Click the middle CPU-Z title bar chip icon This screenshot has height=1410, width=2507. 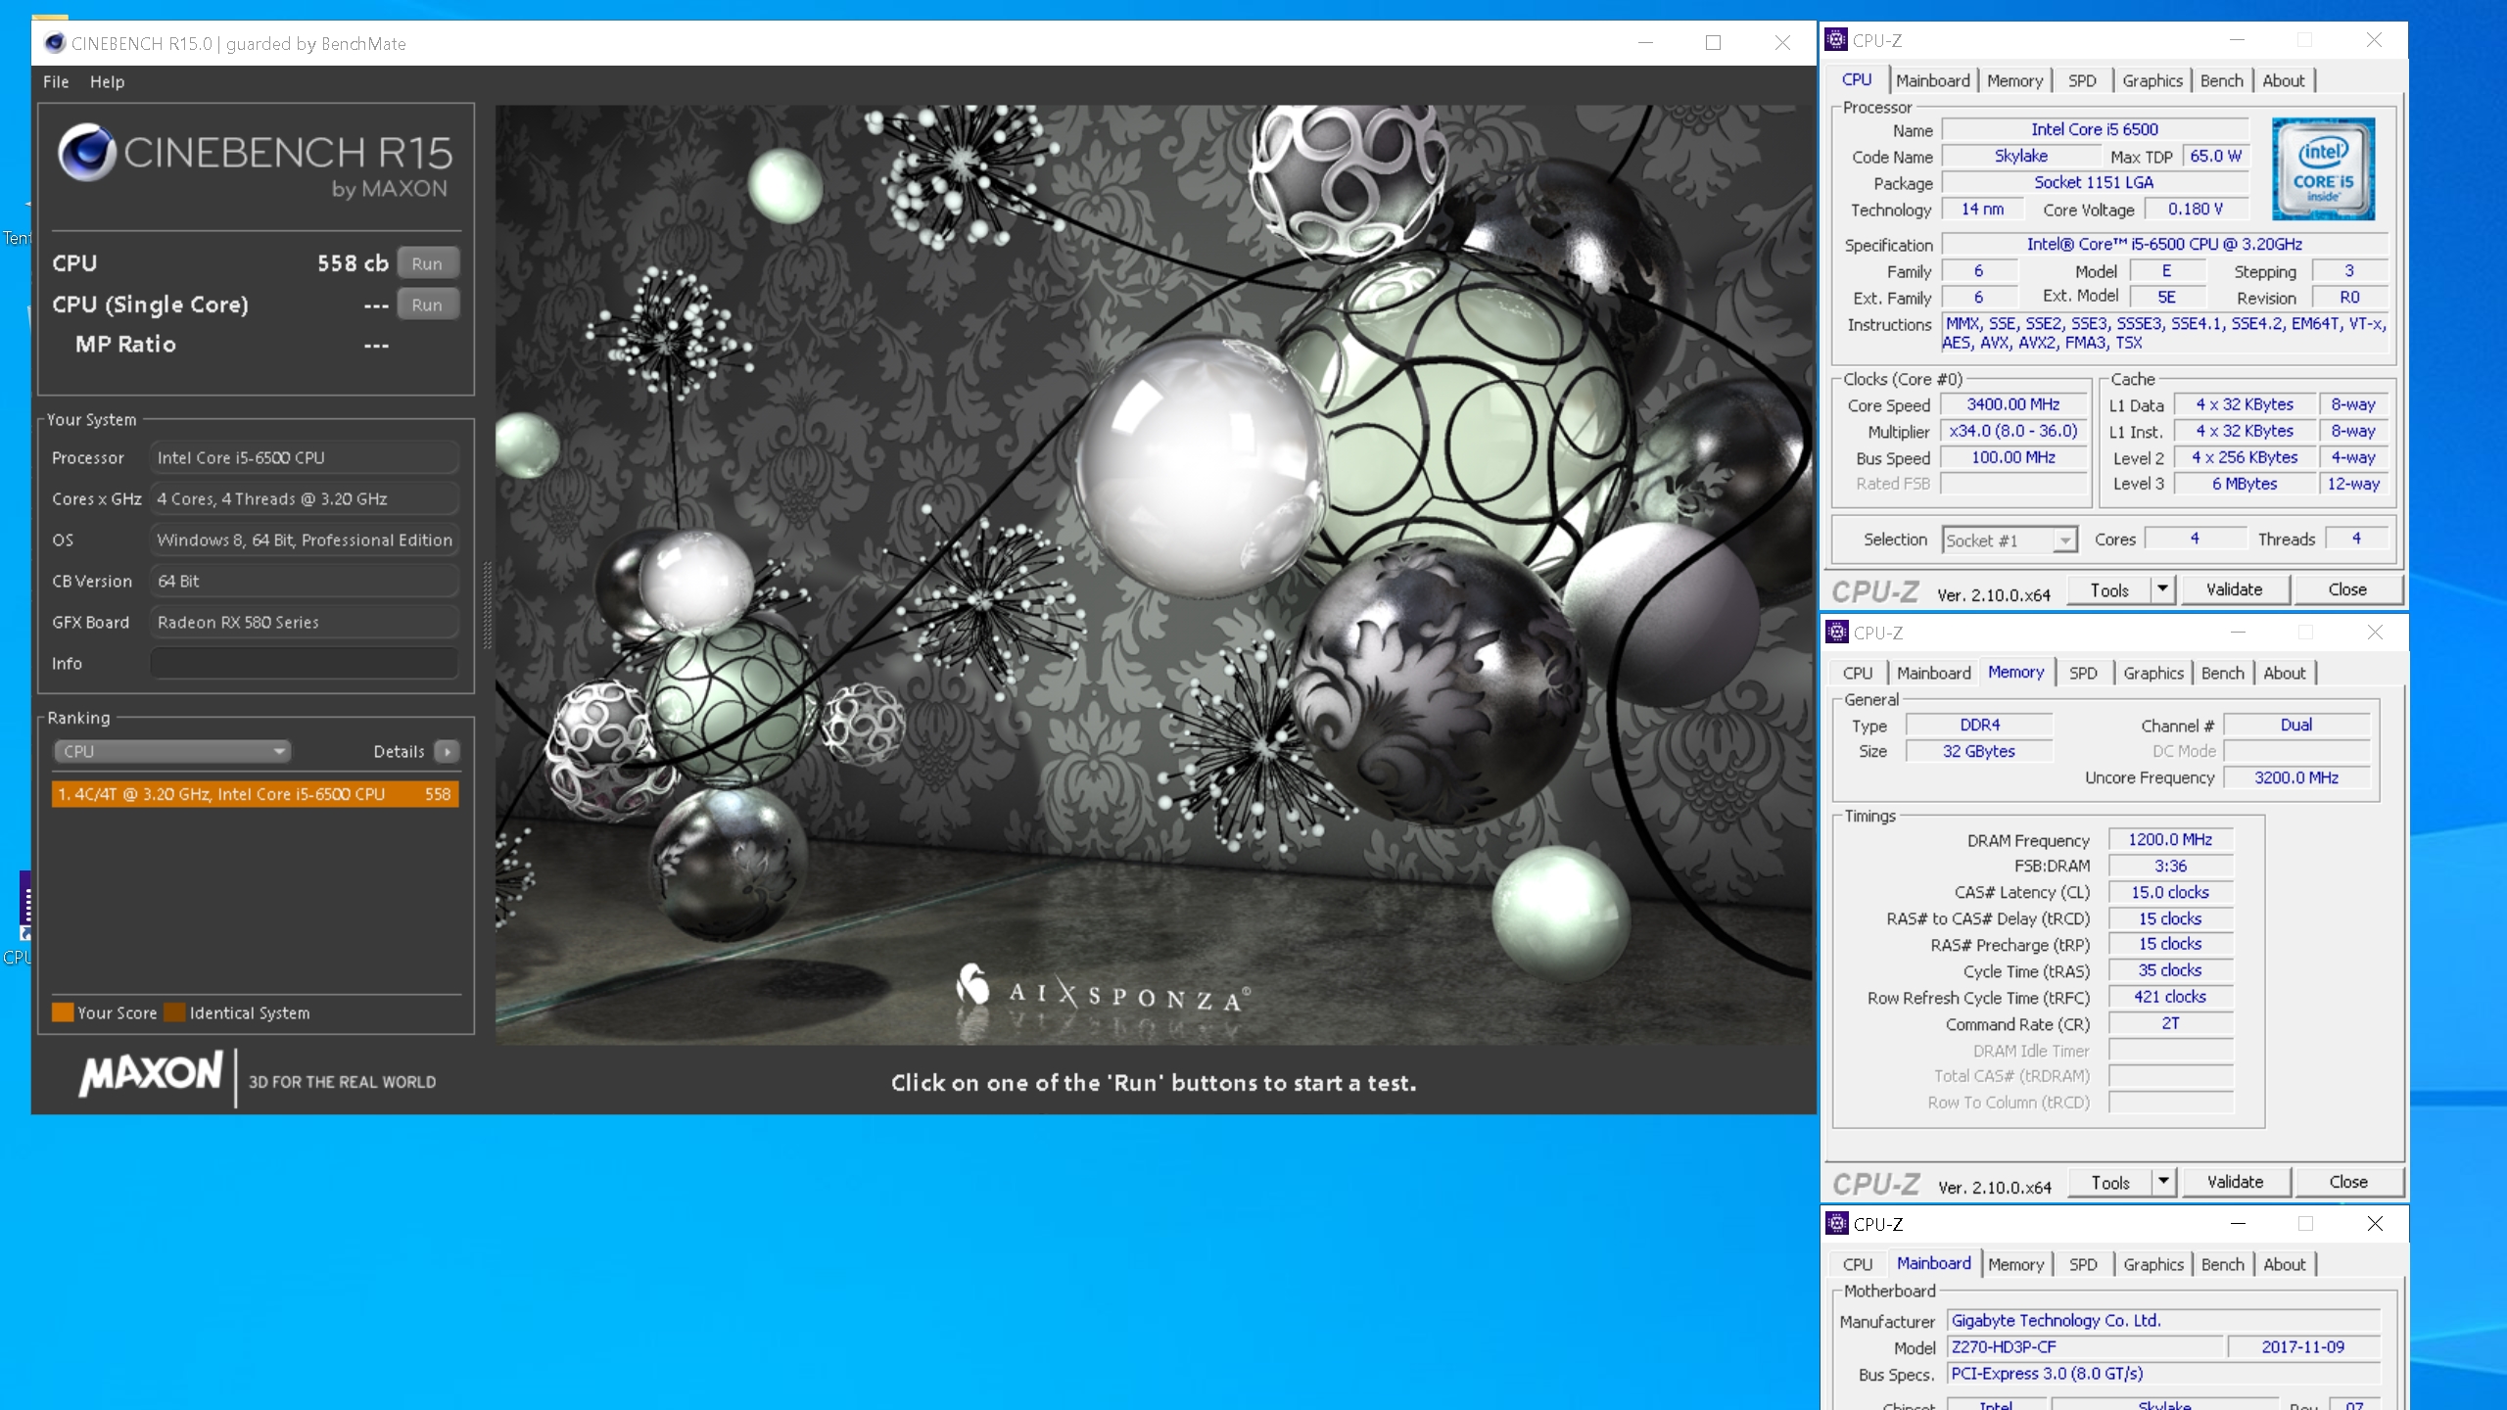(1838, 633)
